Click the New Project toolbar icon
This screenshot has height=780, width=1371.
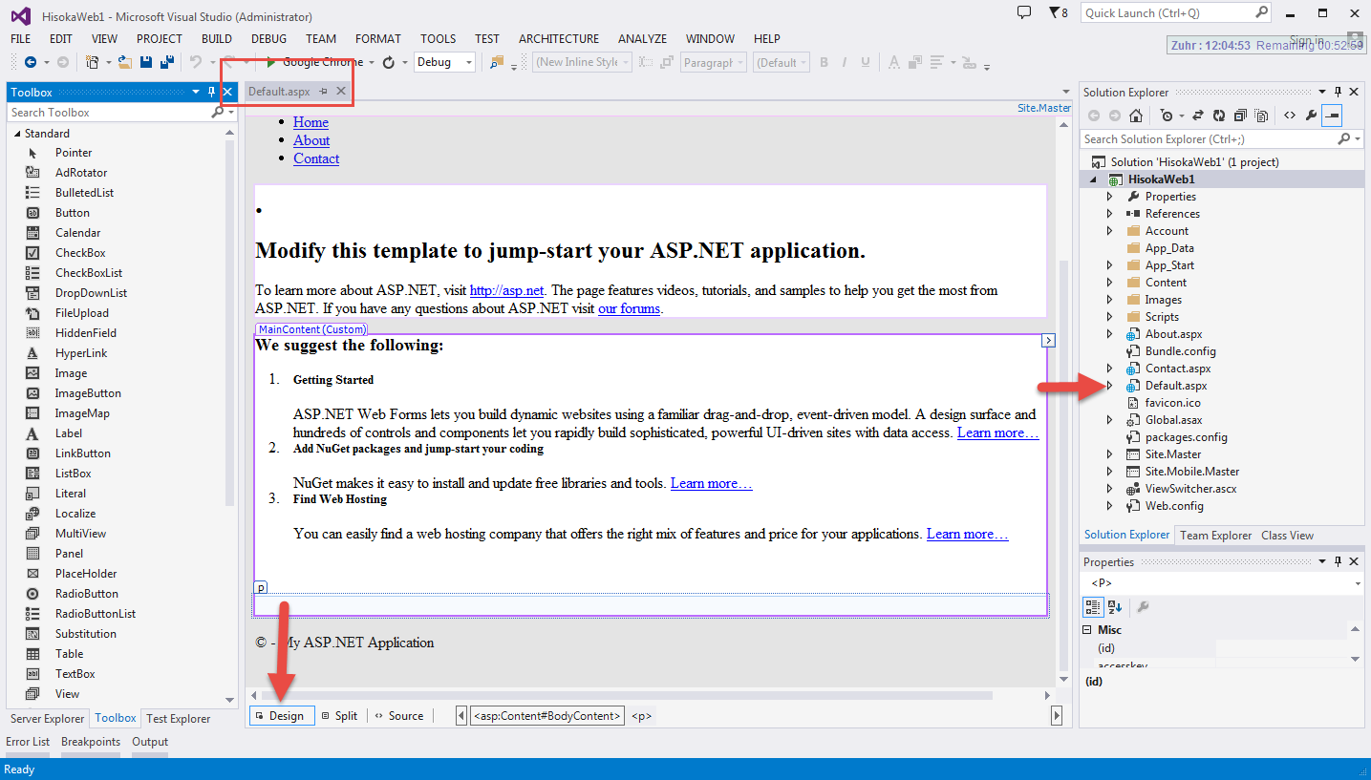[92, 62]
